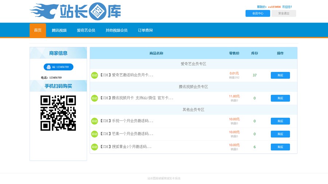
Task: Open the 订单查询 page
Action: 145,30
